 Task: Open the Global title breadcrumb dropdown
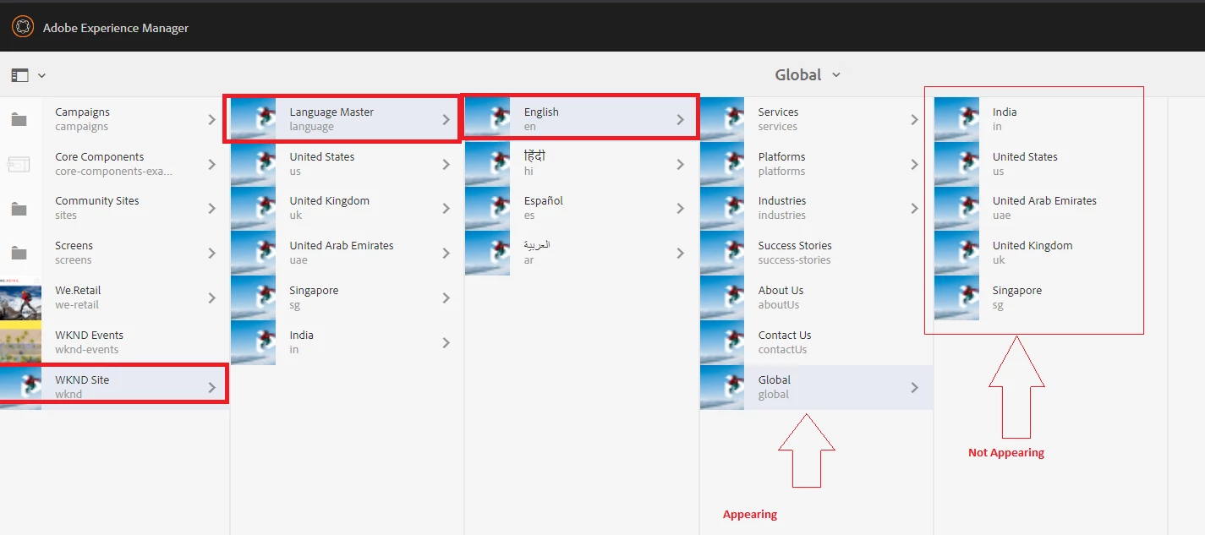808,74
